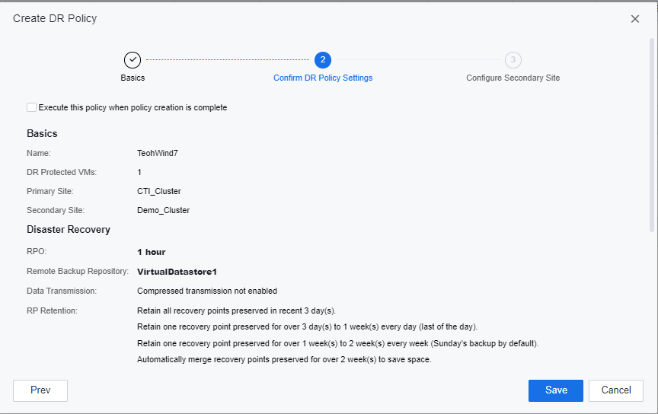Cancel the DR policy creation

[x=616, y=390]
